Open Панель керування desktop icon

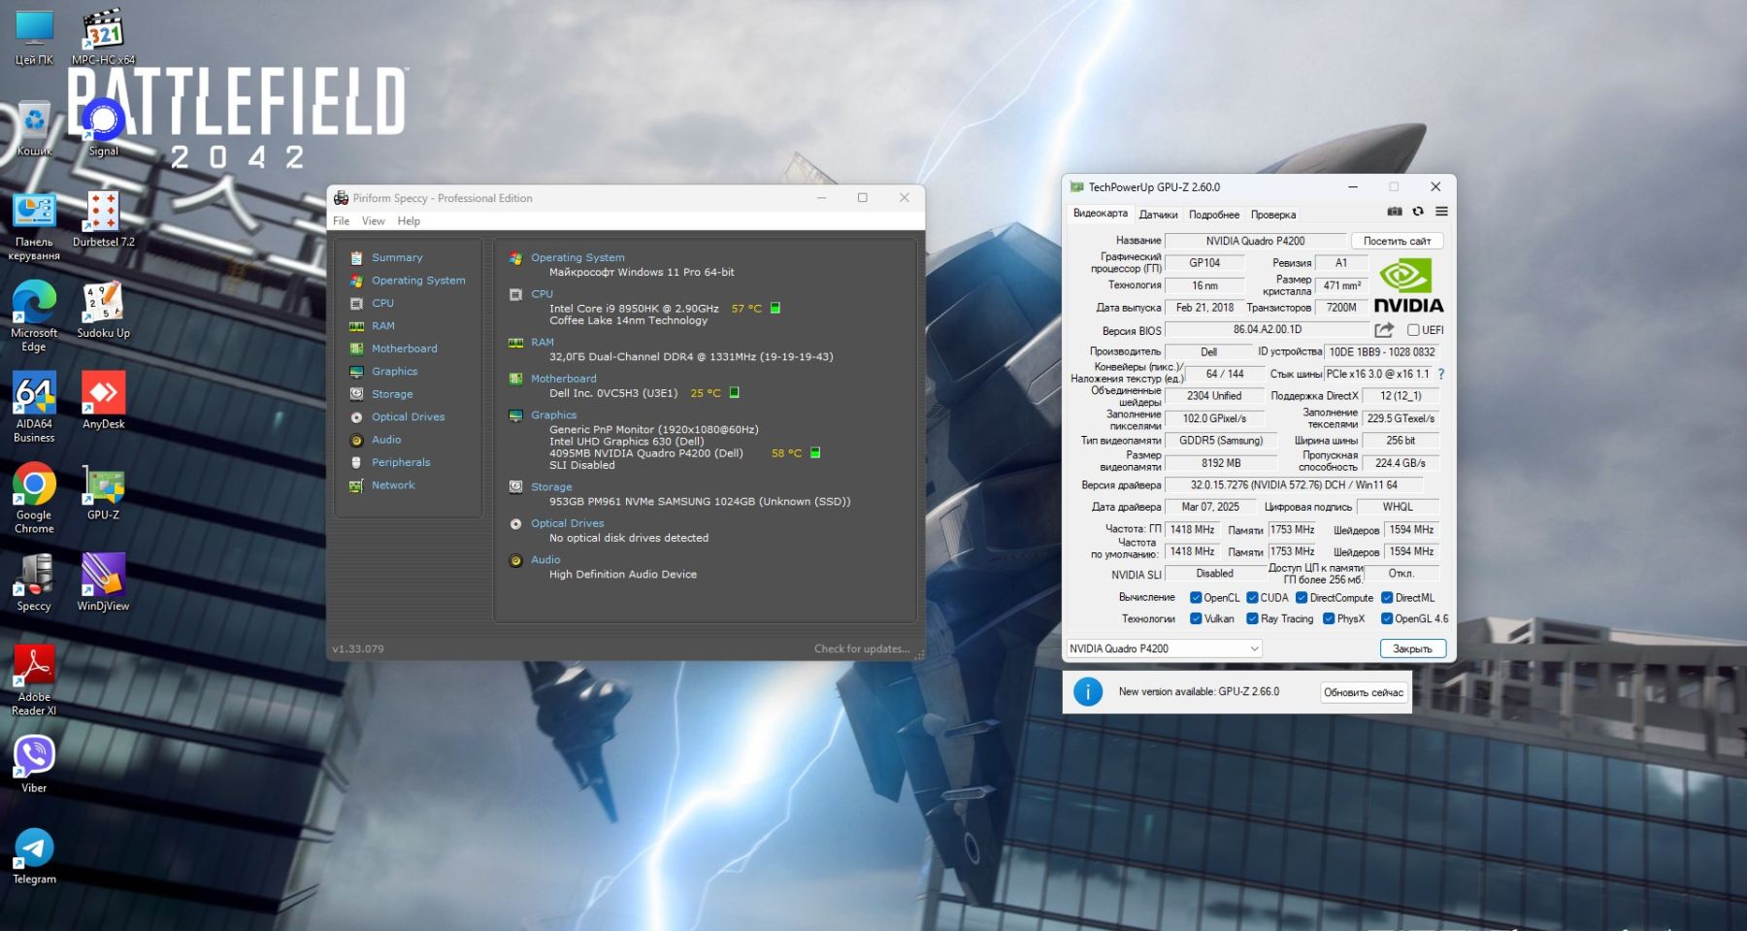[34, 226]
